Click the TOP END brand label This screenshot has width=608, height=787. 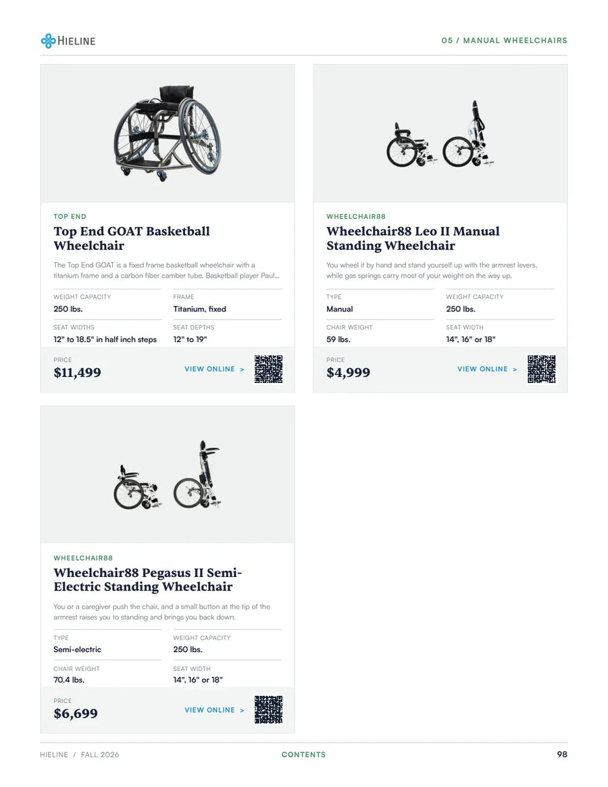70,216
